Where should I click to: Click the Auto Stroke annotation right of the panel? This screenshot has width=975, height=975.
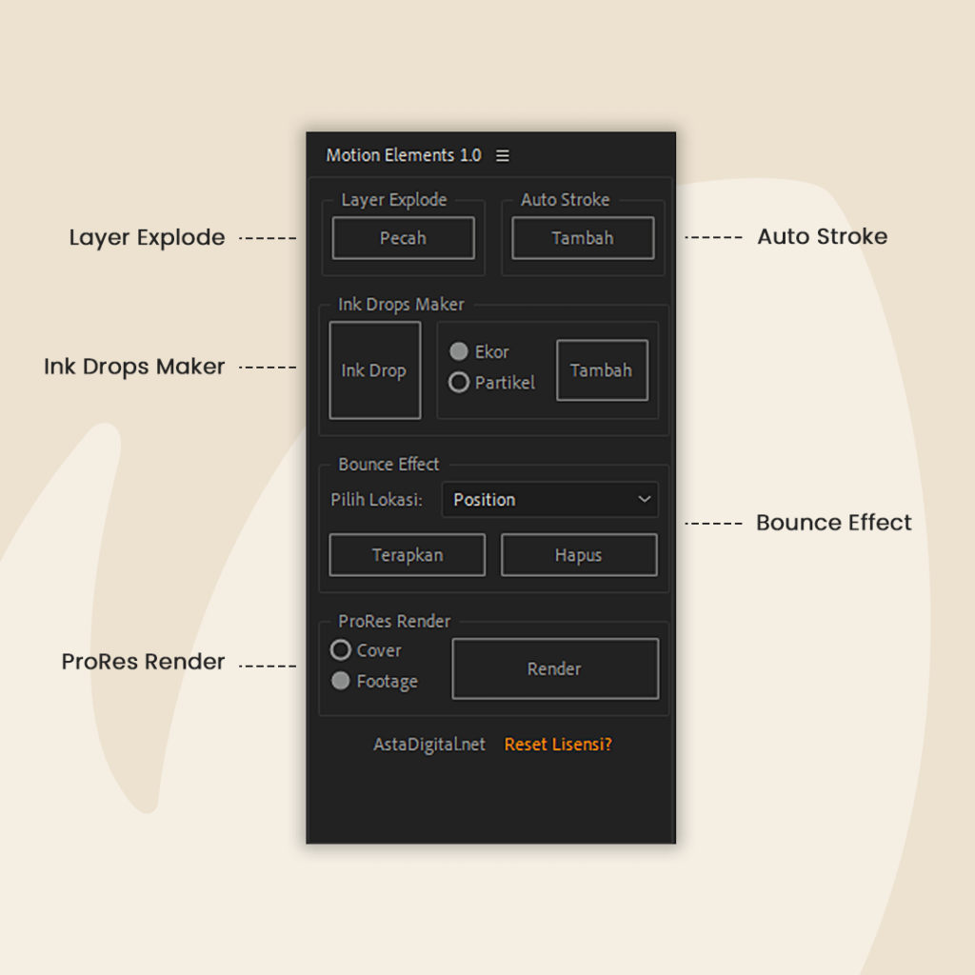822,236
